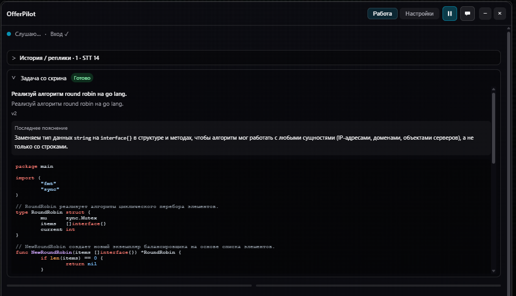Click the type RoundRobin struct line
Image resolution: width=516 pixels, height=296 pixels.
53,213
